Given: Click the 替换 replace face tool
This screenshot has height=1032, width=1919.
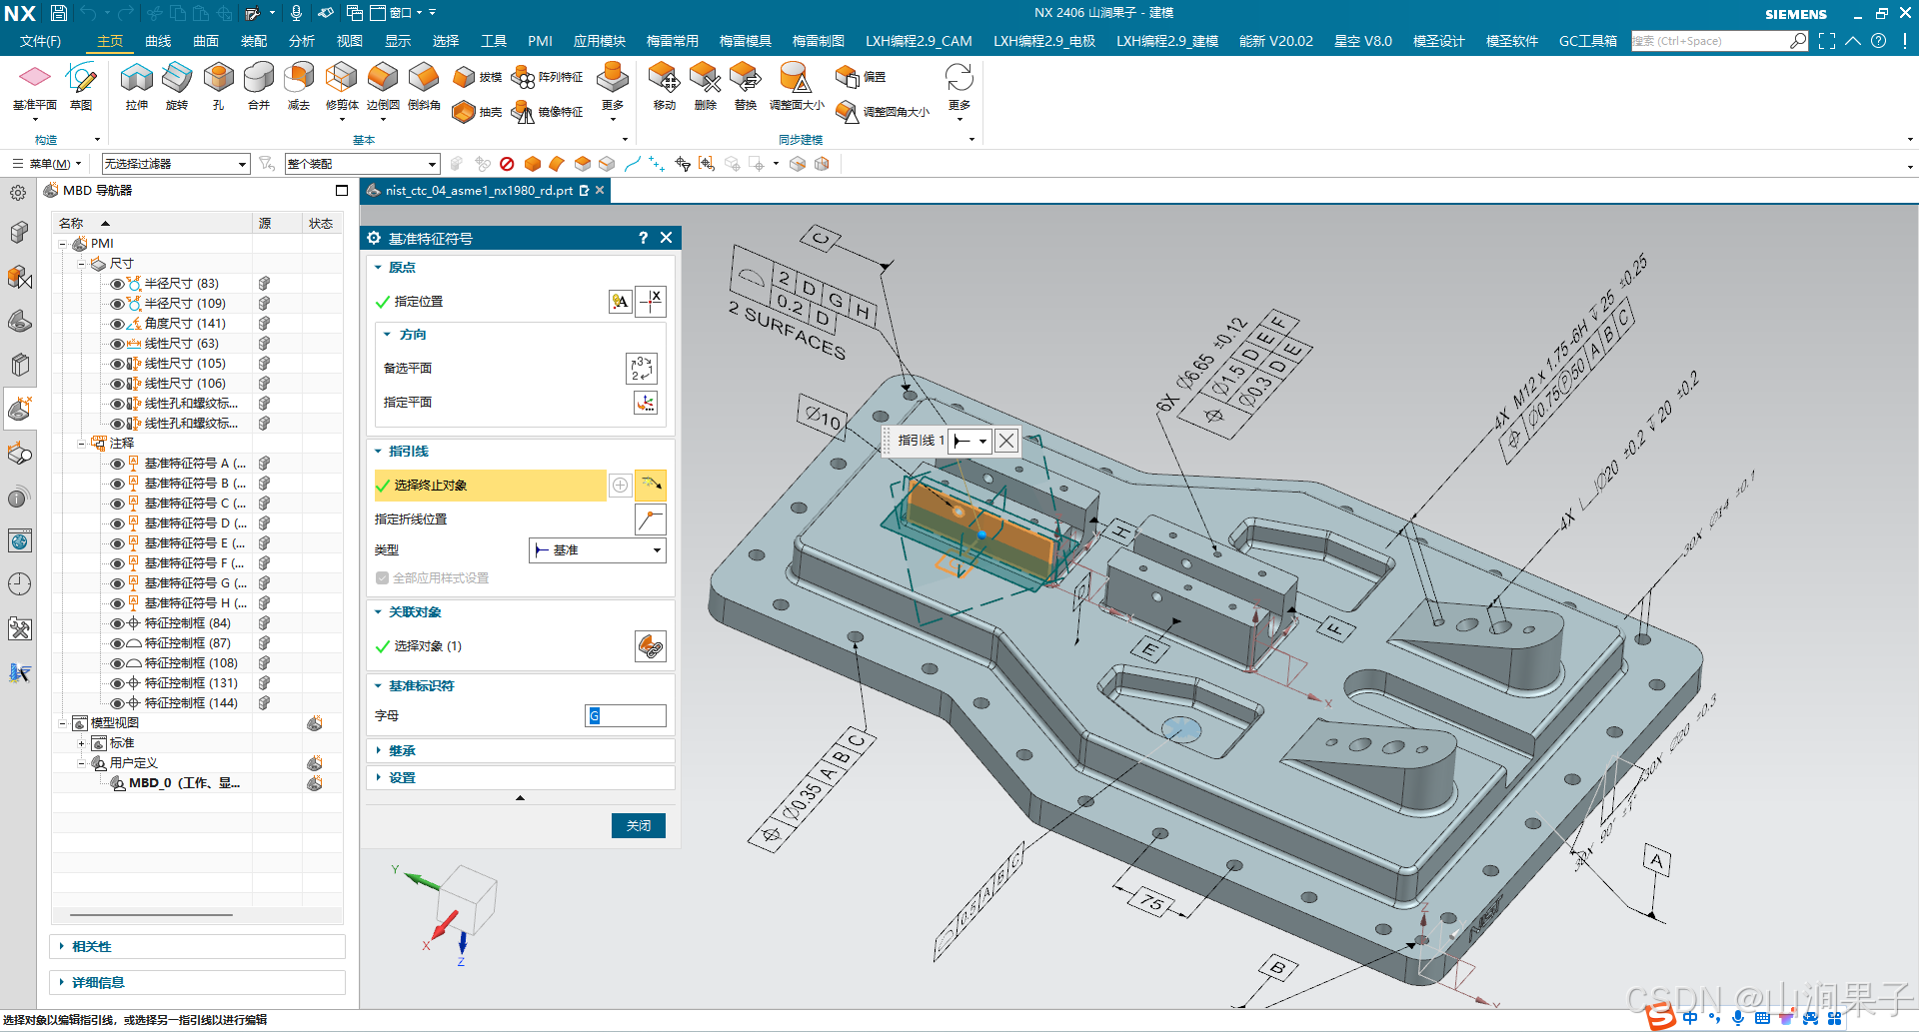Looking at the screenshot, I should pos(746,86).
